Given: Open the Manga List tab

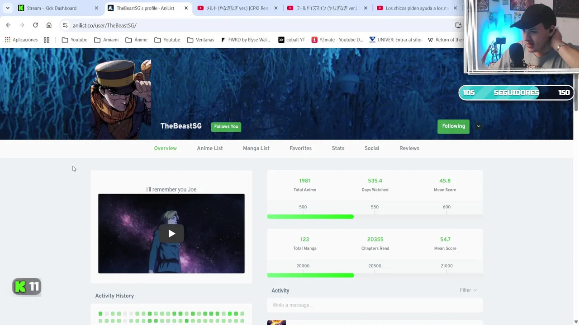Looking at the screenshot, I should [x=256, y=148].
